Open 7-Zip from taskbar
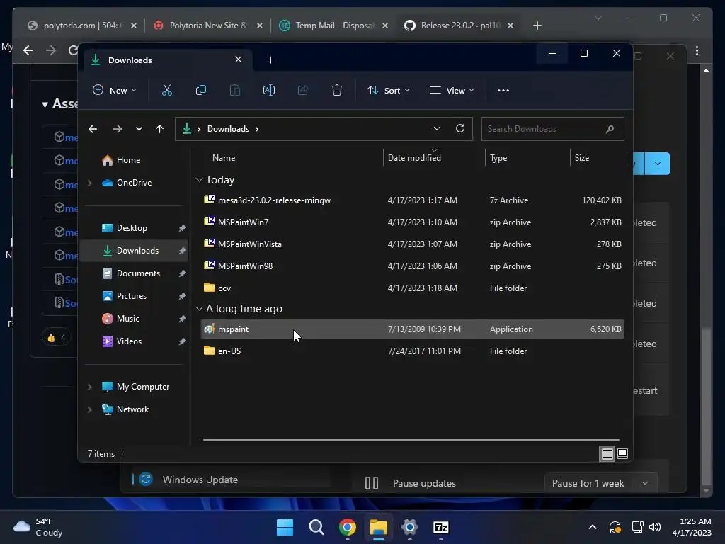725x544 pixels. 440,527
